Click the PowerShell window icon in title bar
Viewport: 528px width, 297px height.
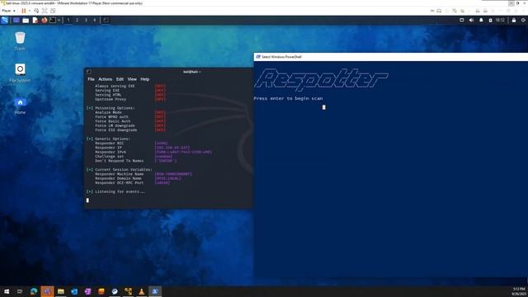258,57
